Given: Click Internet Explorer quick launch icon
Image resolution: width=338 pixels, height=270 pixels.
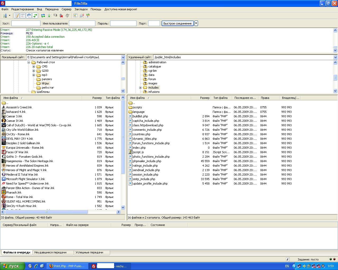Looking at the screenshot, I should coord(36,266).
